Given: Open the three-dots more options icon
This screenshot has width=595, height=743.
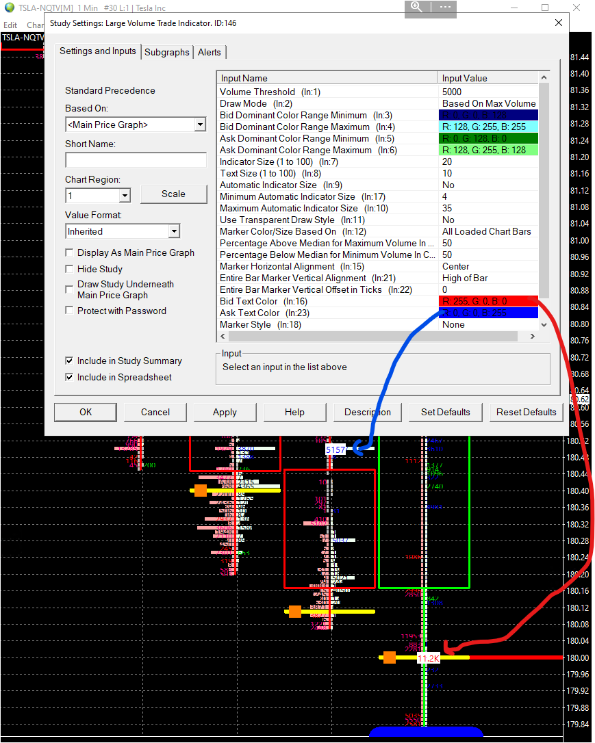Looking at the screenshot, I should click(444, 7).
